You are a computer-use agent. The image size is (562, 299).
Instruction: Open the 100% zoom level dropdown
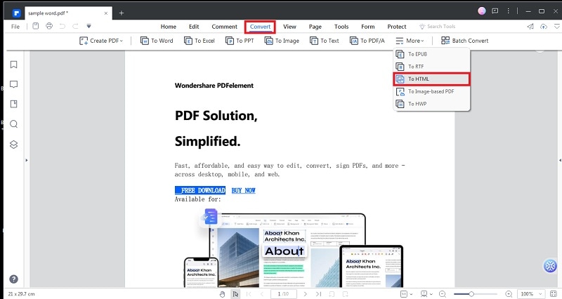(532, 294)
